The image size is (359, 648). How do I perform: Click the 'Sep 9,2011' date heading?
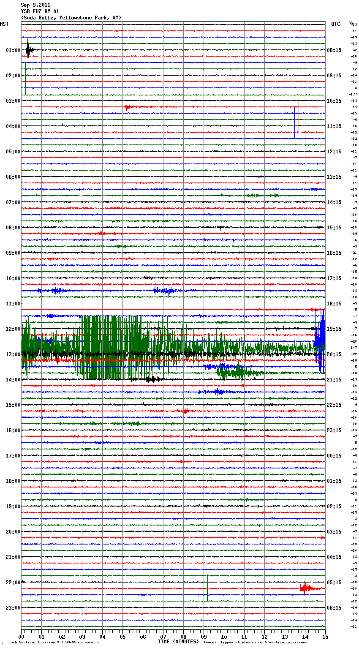(x=35, y=5)
